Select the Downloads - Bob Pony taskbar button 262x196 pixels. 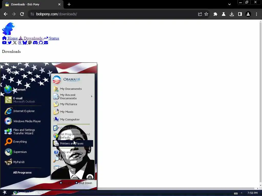(x=30, y=193)
